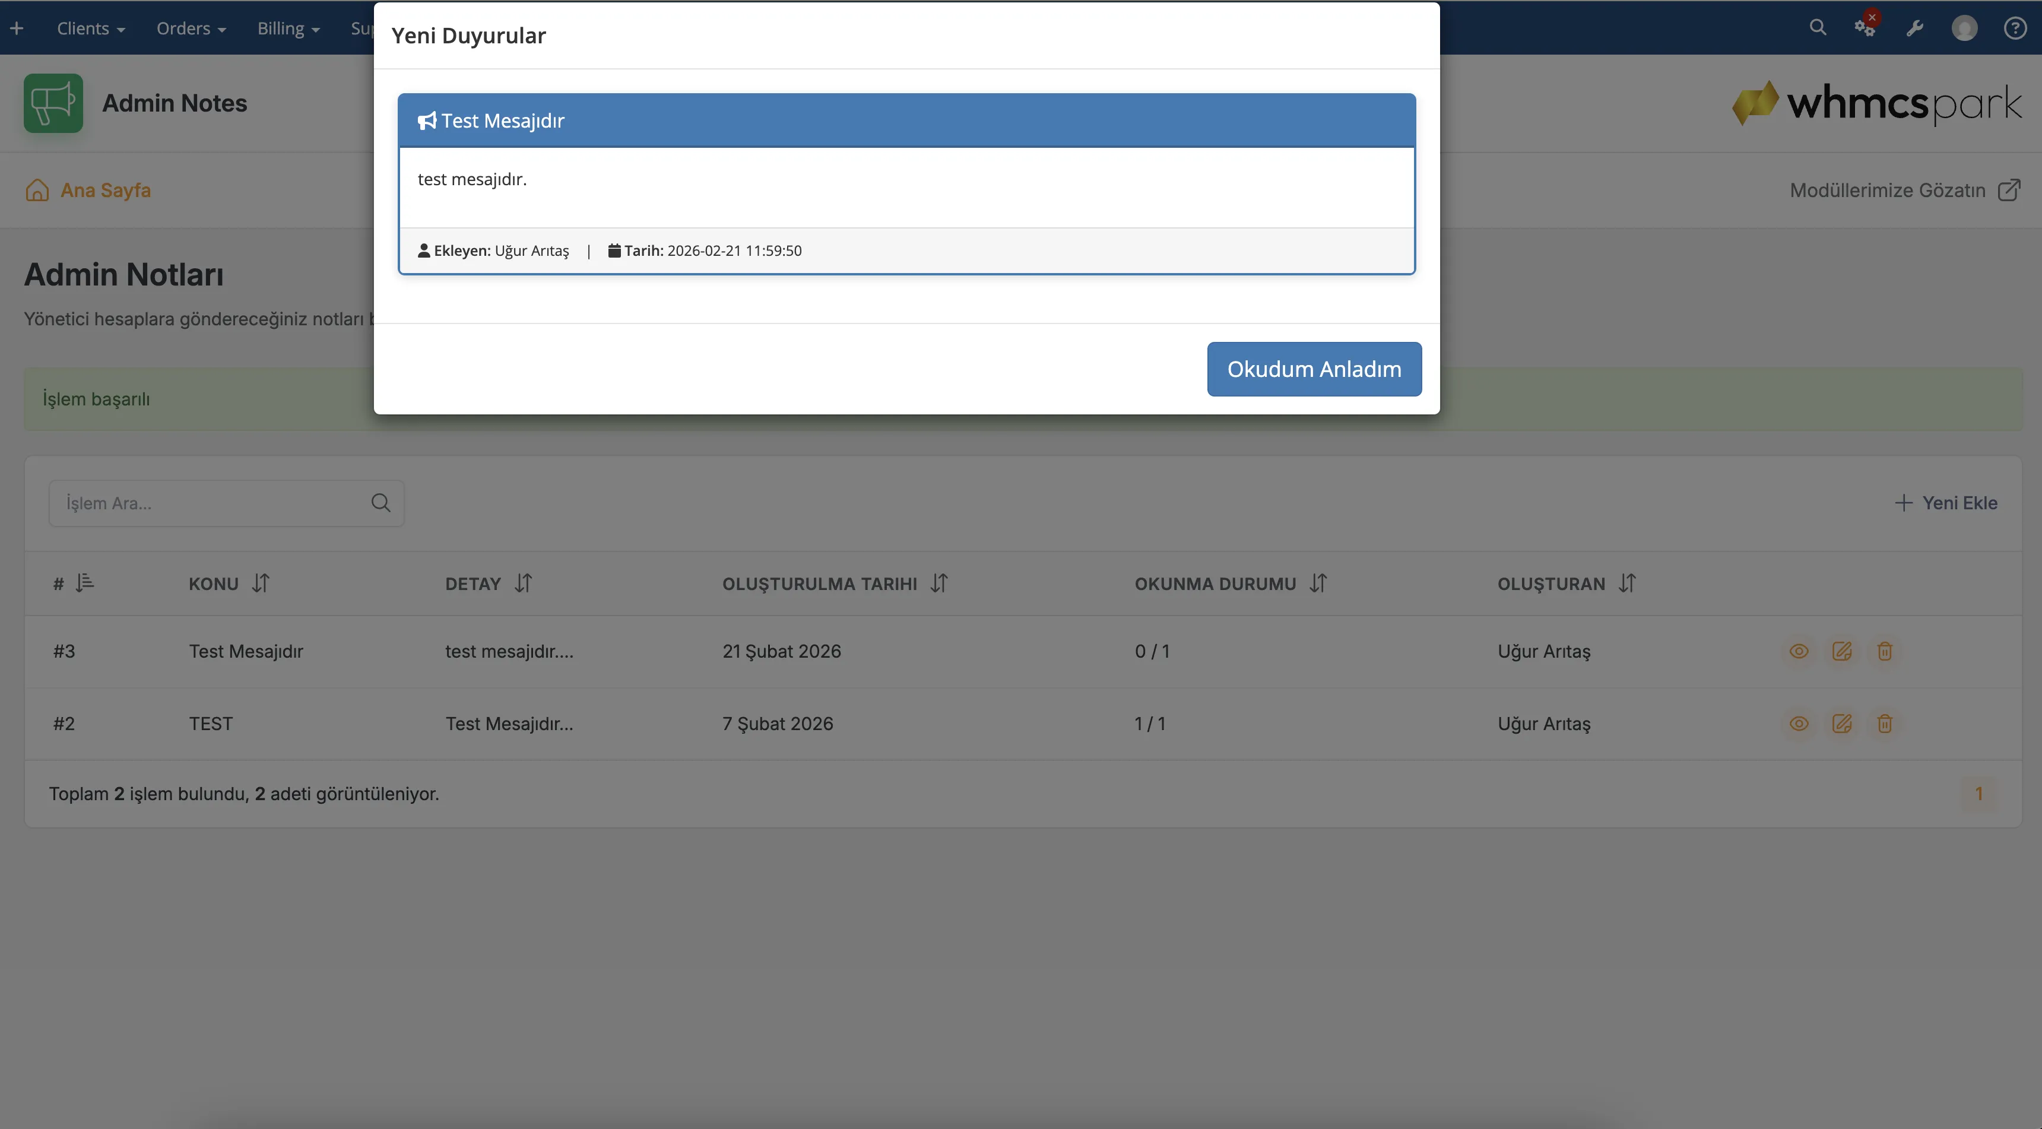Edit note #3 Test Mesajıdır
2042x1129 pixels.
(1841, 651)
